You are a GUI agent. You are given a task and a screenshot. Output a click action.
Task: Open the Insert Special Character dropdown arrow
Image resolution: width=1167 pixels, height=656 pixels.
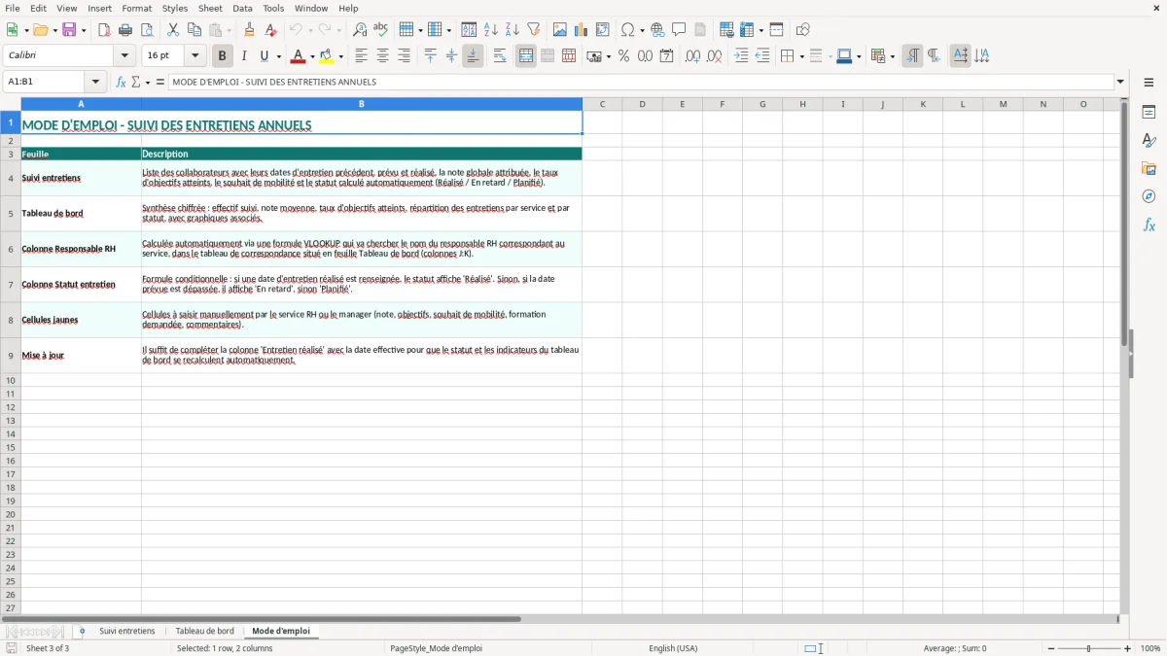point(642,30)
